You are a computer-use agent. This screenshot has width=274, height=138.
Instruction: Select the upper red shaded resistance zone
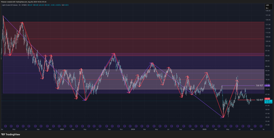point(134,37)
